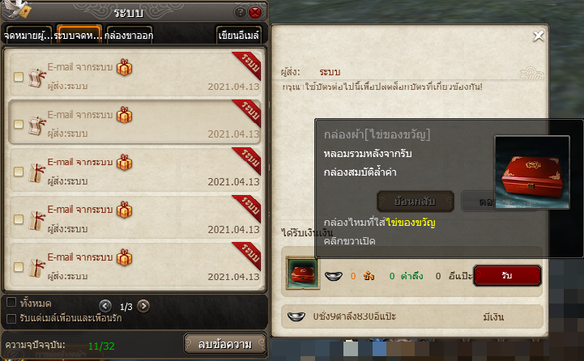
Task: Switch to the กล่องขาออก tab
Action: [x=130, y=35]
